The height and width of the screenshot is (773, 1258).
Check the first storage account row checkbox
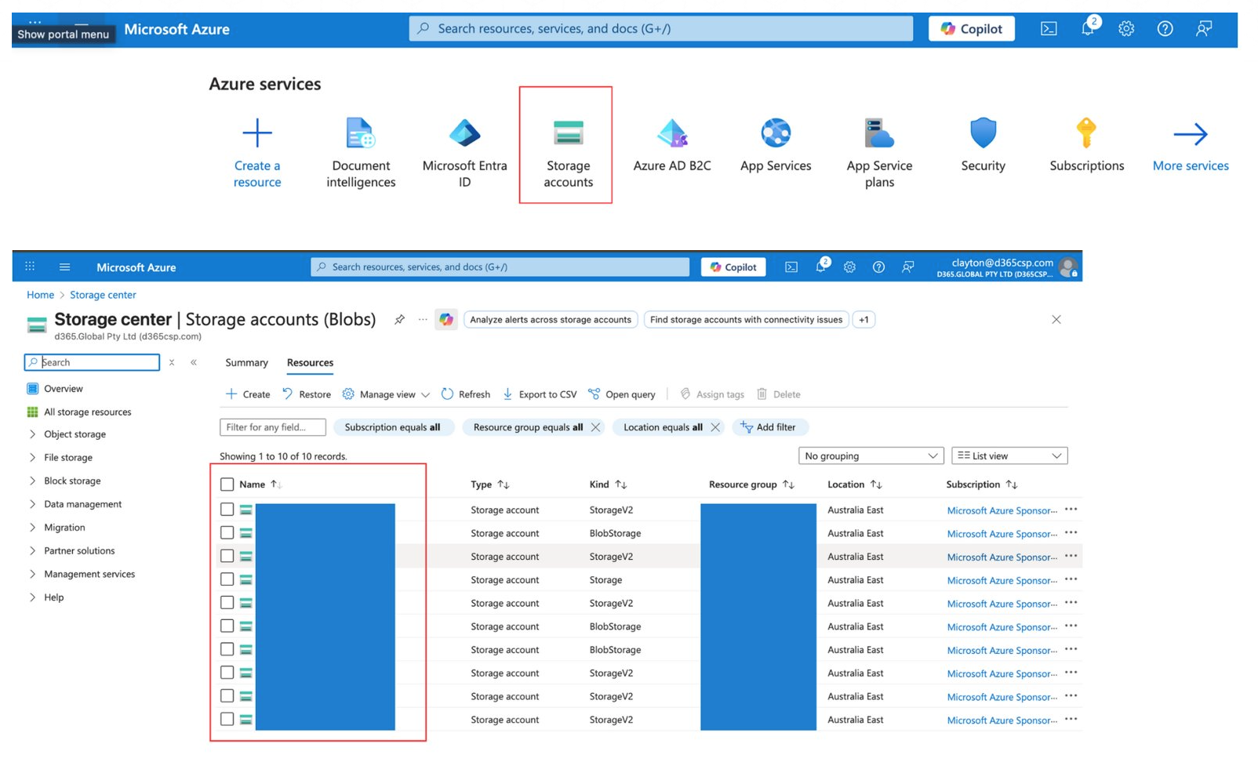pyautogui.click(x=227, y=510)
